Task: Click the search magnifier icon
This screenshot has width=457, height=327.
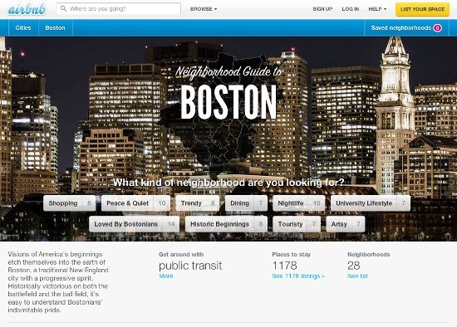Action: [63, 9]
